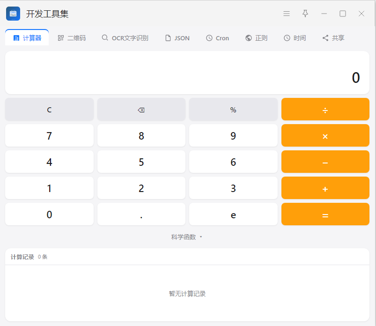376x326 pixels.
Task: Click the equals button
Action: pos(325,214)
